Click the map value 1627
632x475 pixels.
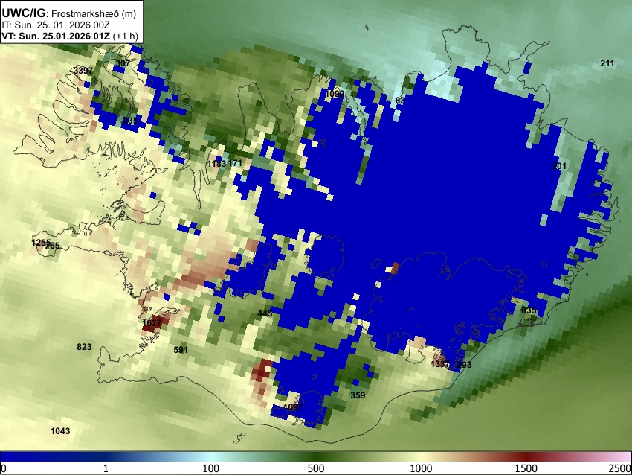[152, 323]
